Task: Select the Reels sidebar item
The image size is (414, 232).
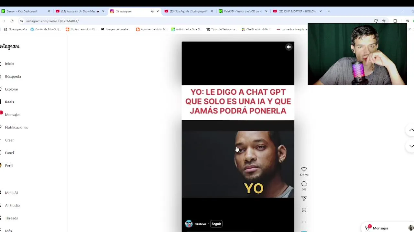Action: pyautogui.click(x=9, y=102)
